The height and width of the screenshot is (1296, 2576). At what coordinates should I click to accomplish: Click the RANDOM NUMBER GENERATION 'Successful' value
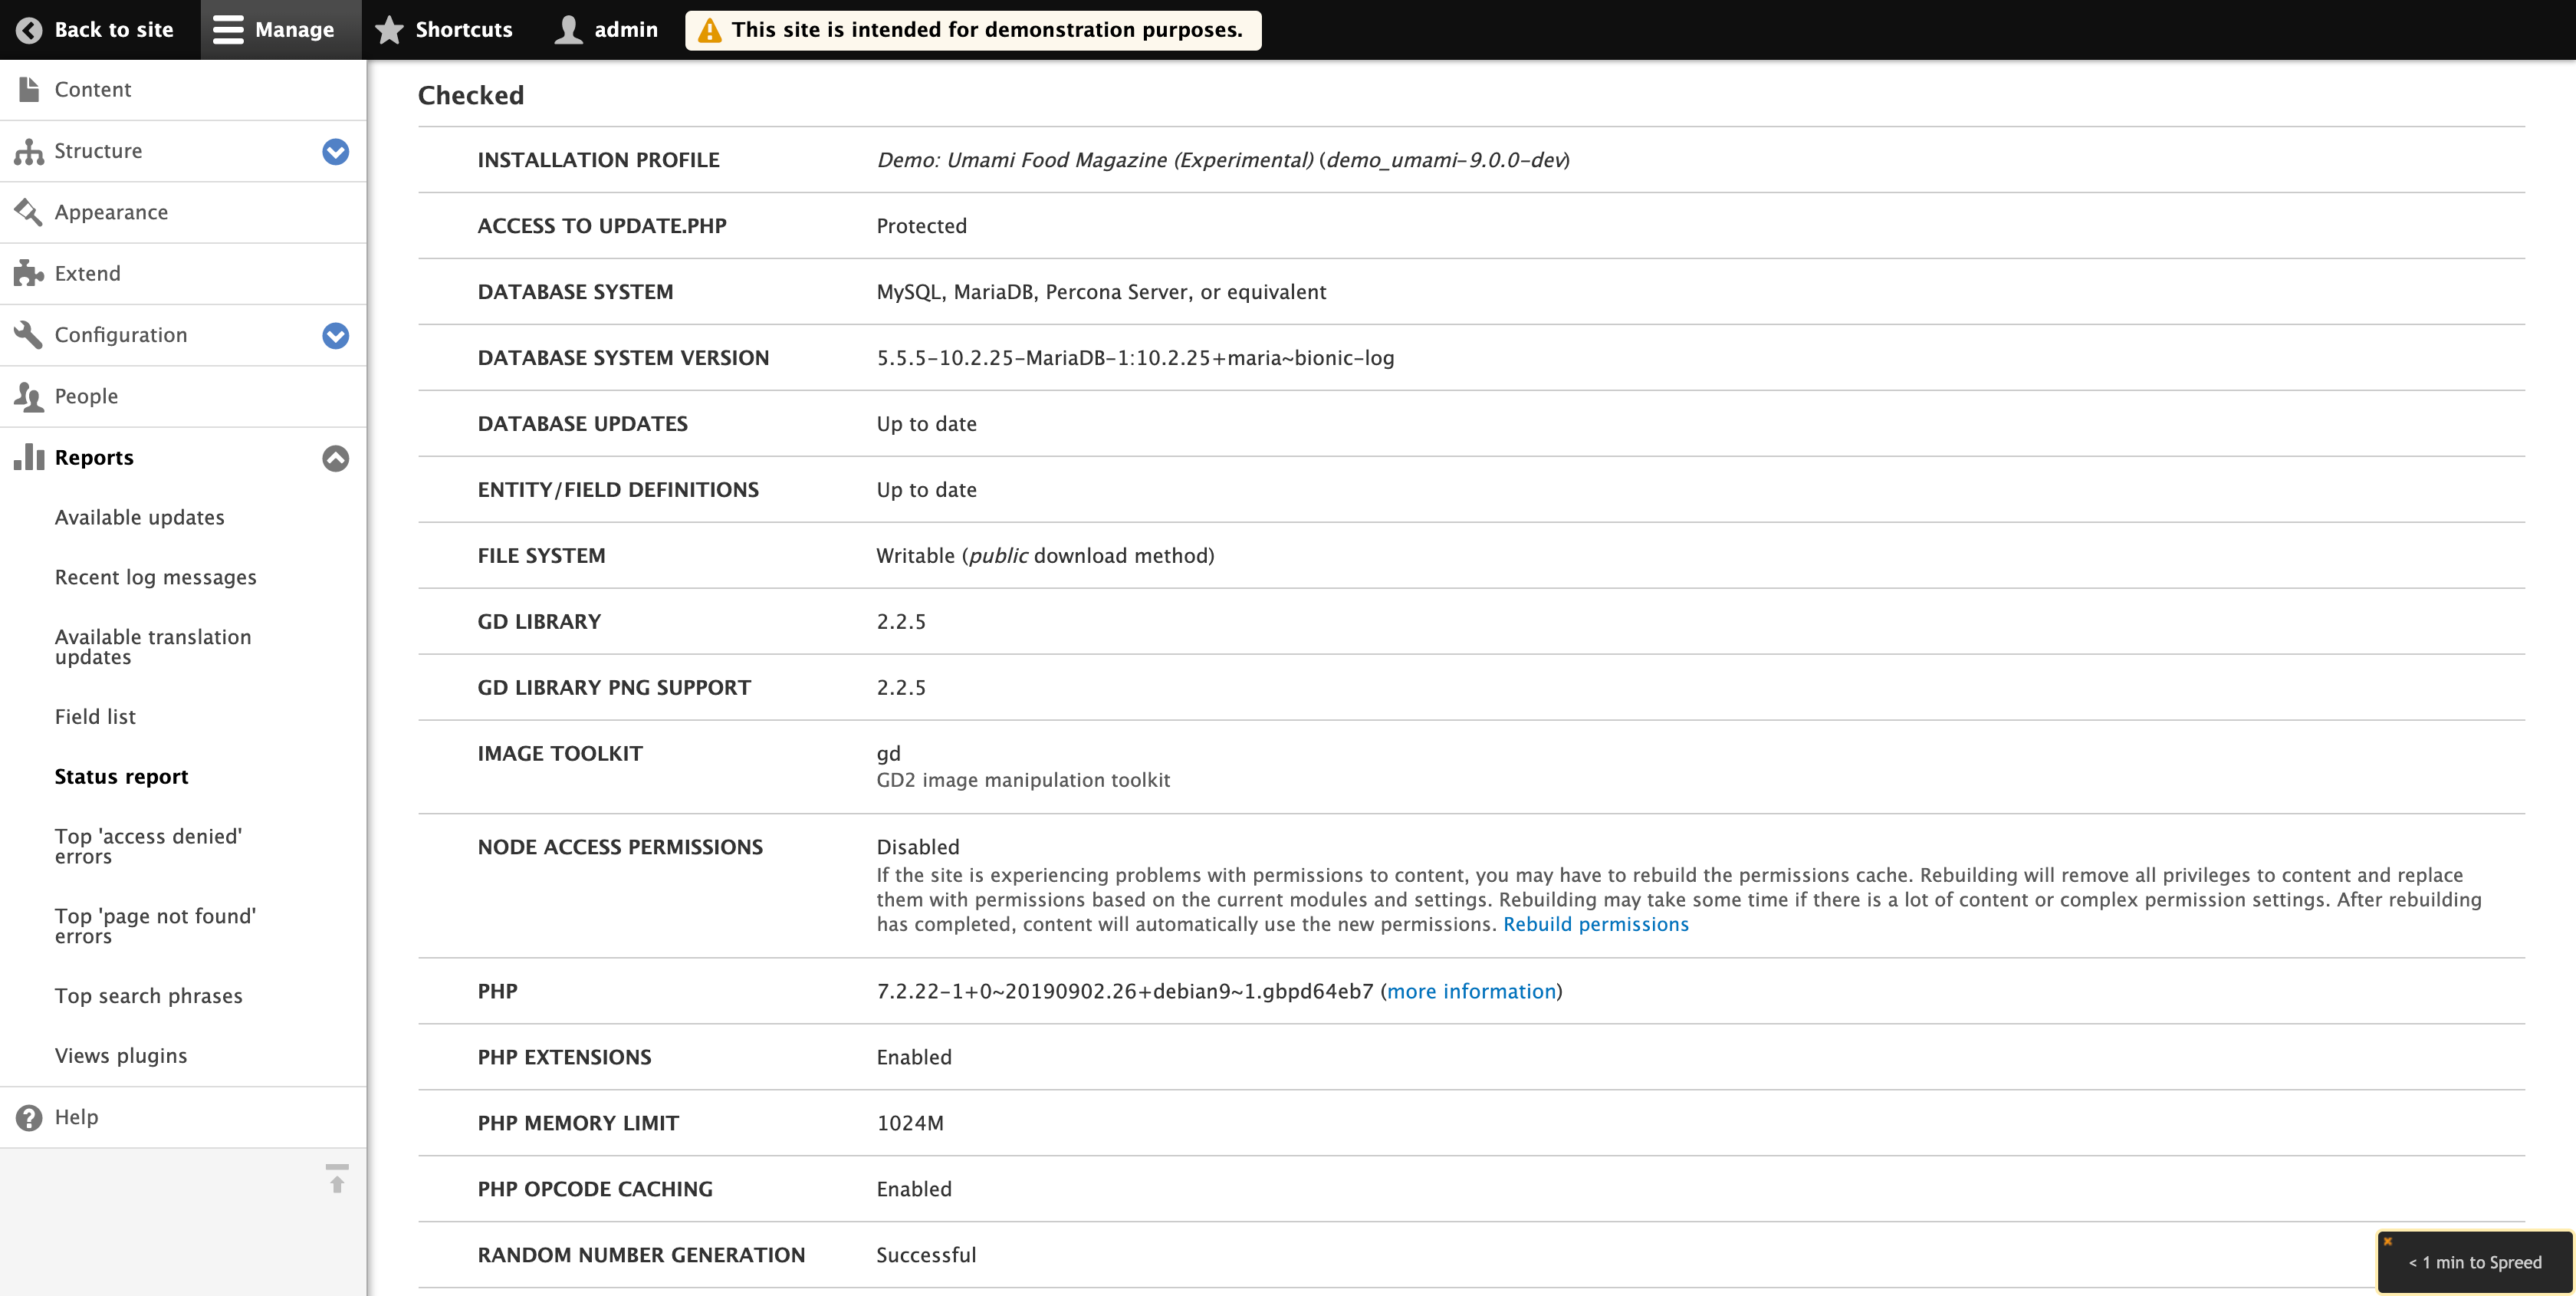tap(926, 1255)
